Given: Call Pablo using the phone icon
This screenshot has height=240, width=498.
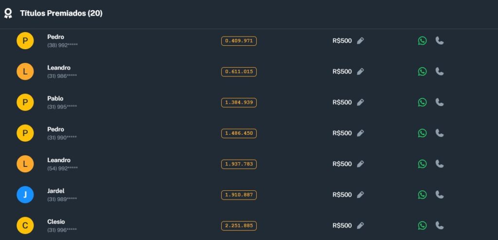Looking at the screenshot, I should pos(440,102).
